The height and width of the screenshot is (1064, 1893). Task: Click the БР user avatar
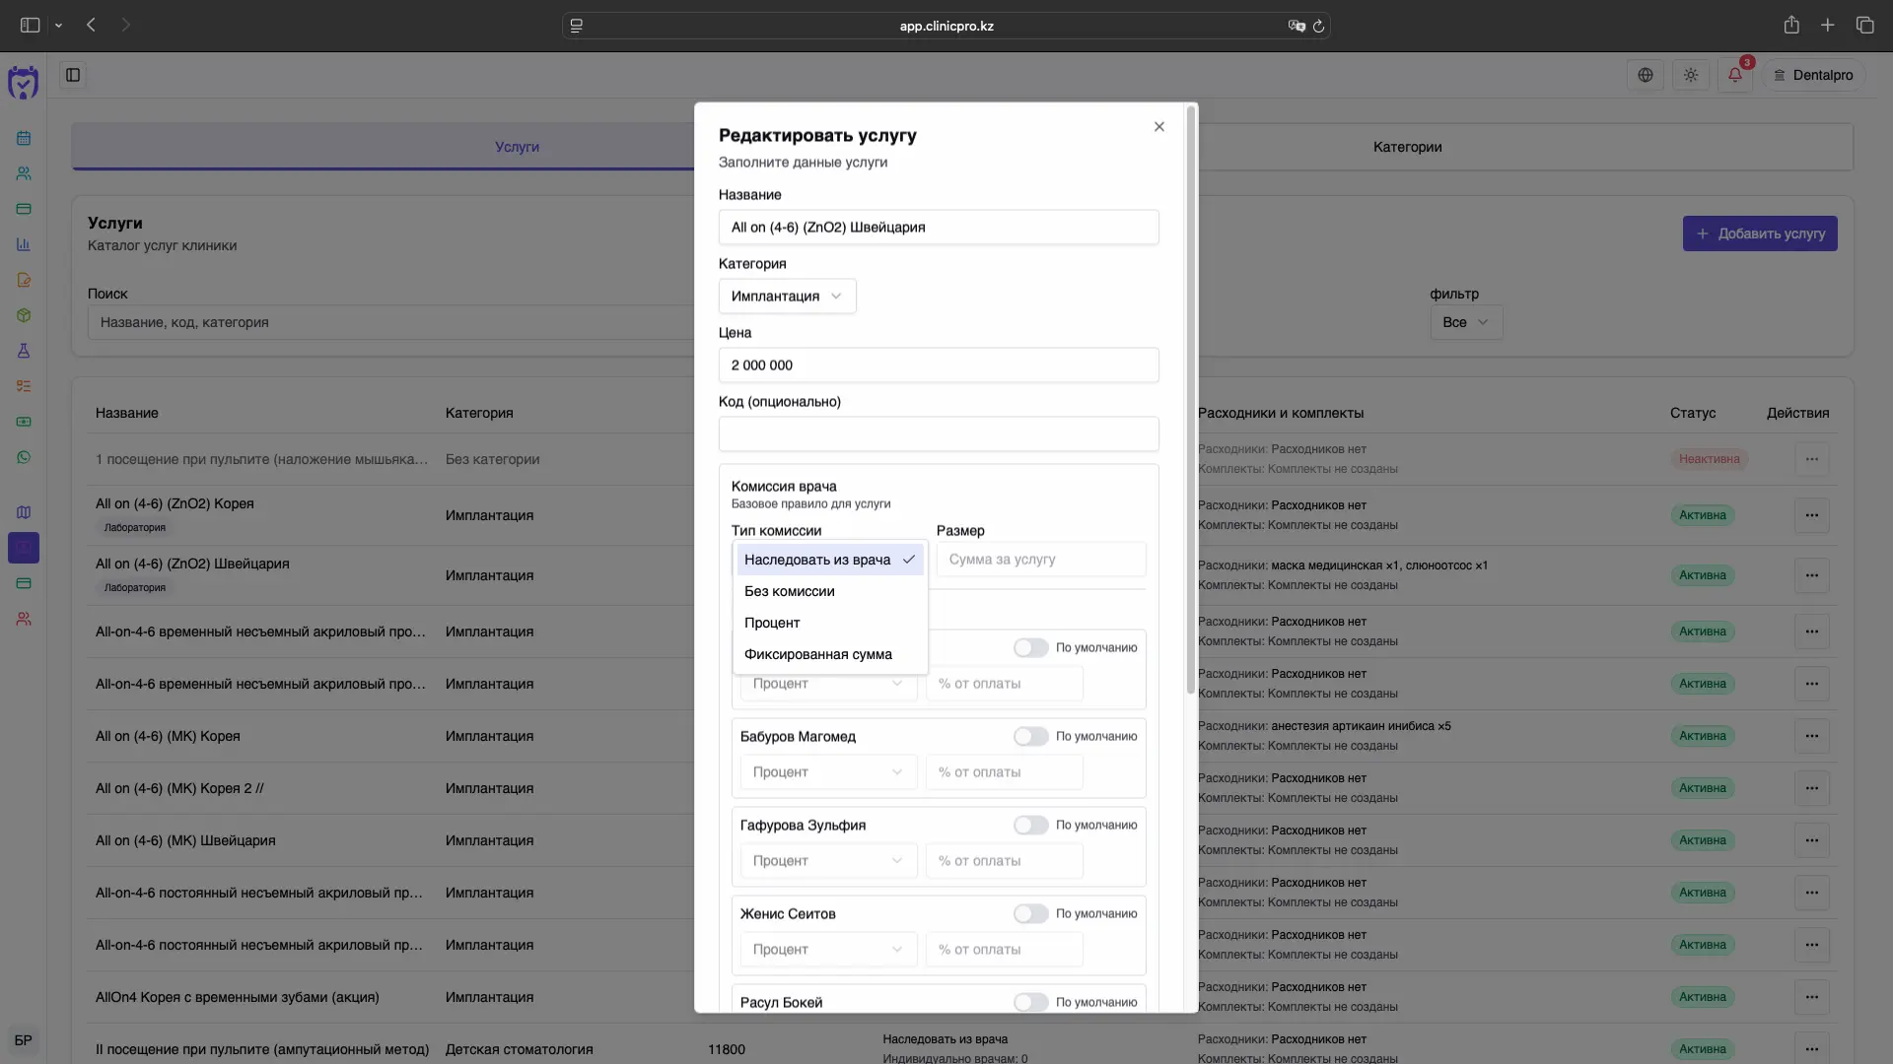[24, 1040]
